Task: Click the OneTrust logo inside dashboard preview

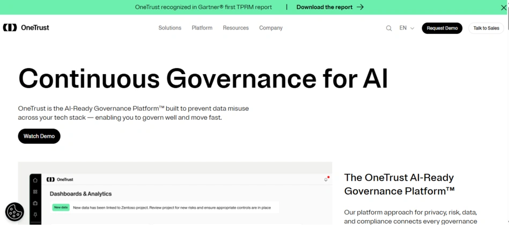Action: pos(60,179)
